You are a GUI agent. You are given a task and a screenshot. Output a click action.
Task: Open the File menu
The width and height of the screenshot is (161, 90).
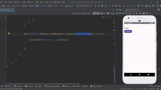[x=2, y=2]
